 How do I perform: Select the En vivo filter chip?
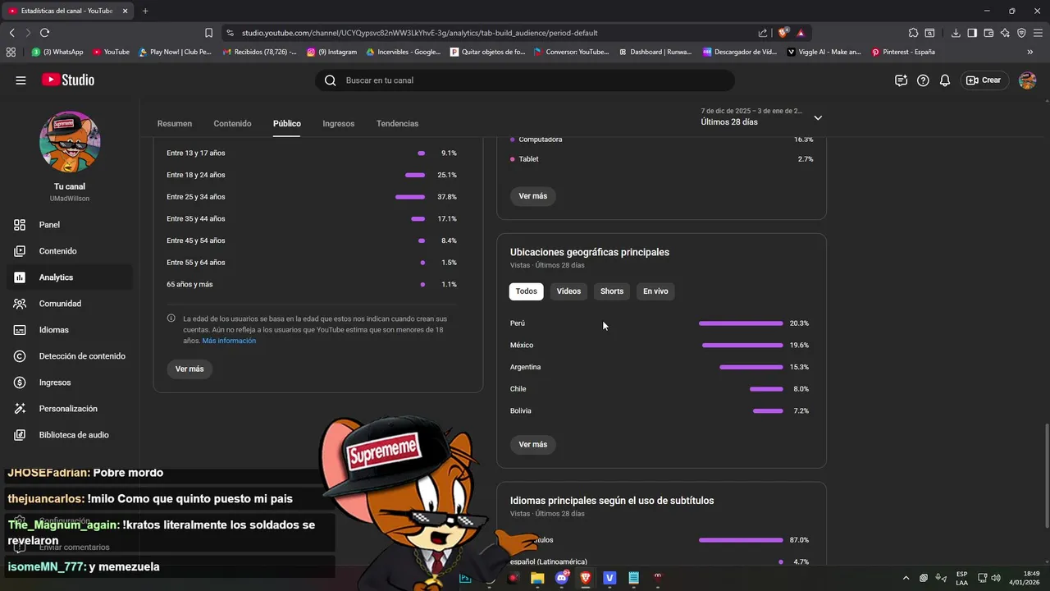[655, 291]
